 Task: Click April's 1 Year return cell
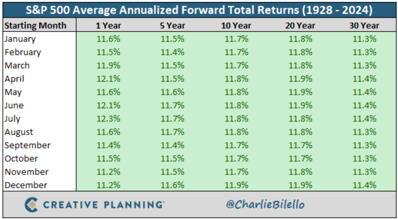click(108, 79)
